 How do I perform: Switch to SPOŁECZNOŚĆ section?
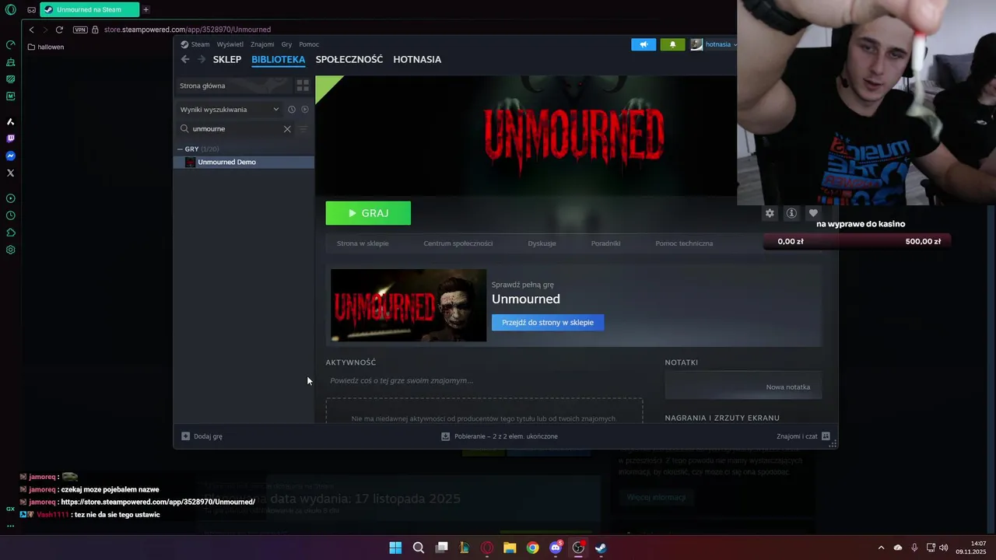[349, 59]
